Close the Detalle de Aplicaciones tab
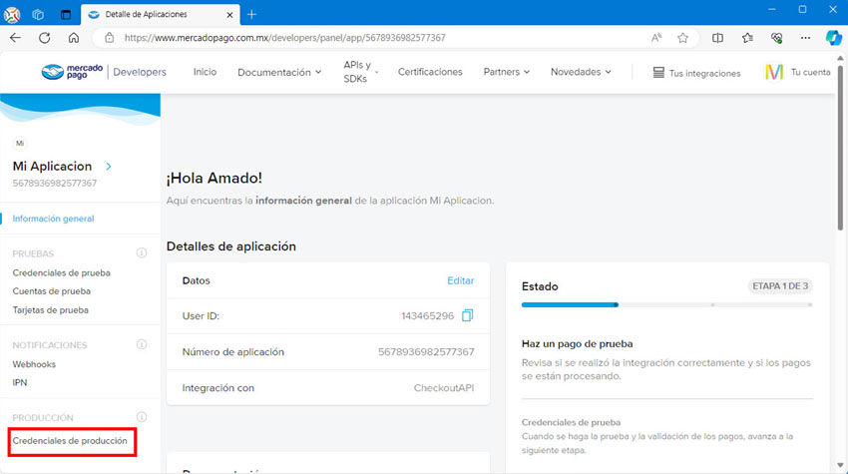 click(229, 15)
